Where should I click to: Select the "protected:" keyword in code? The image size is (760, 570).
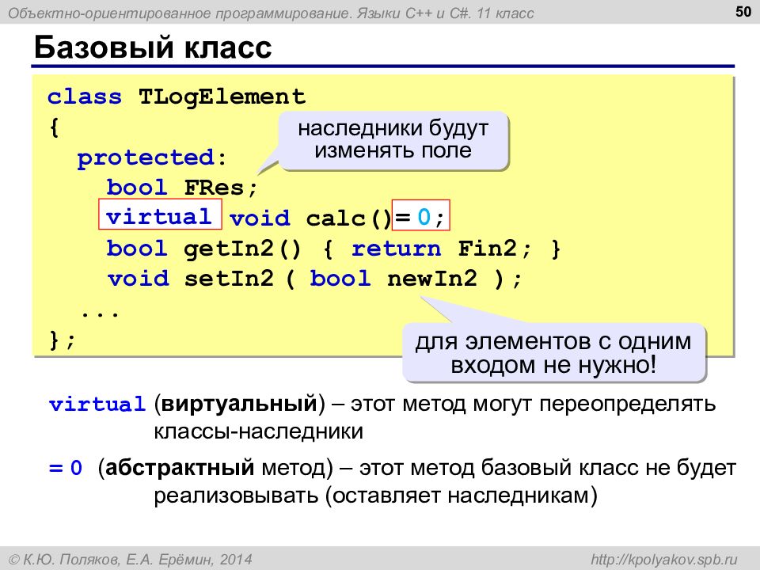[152, 158]
